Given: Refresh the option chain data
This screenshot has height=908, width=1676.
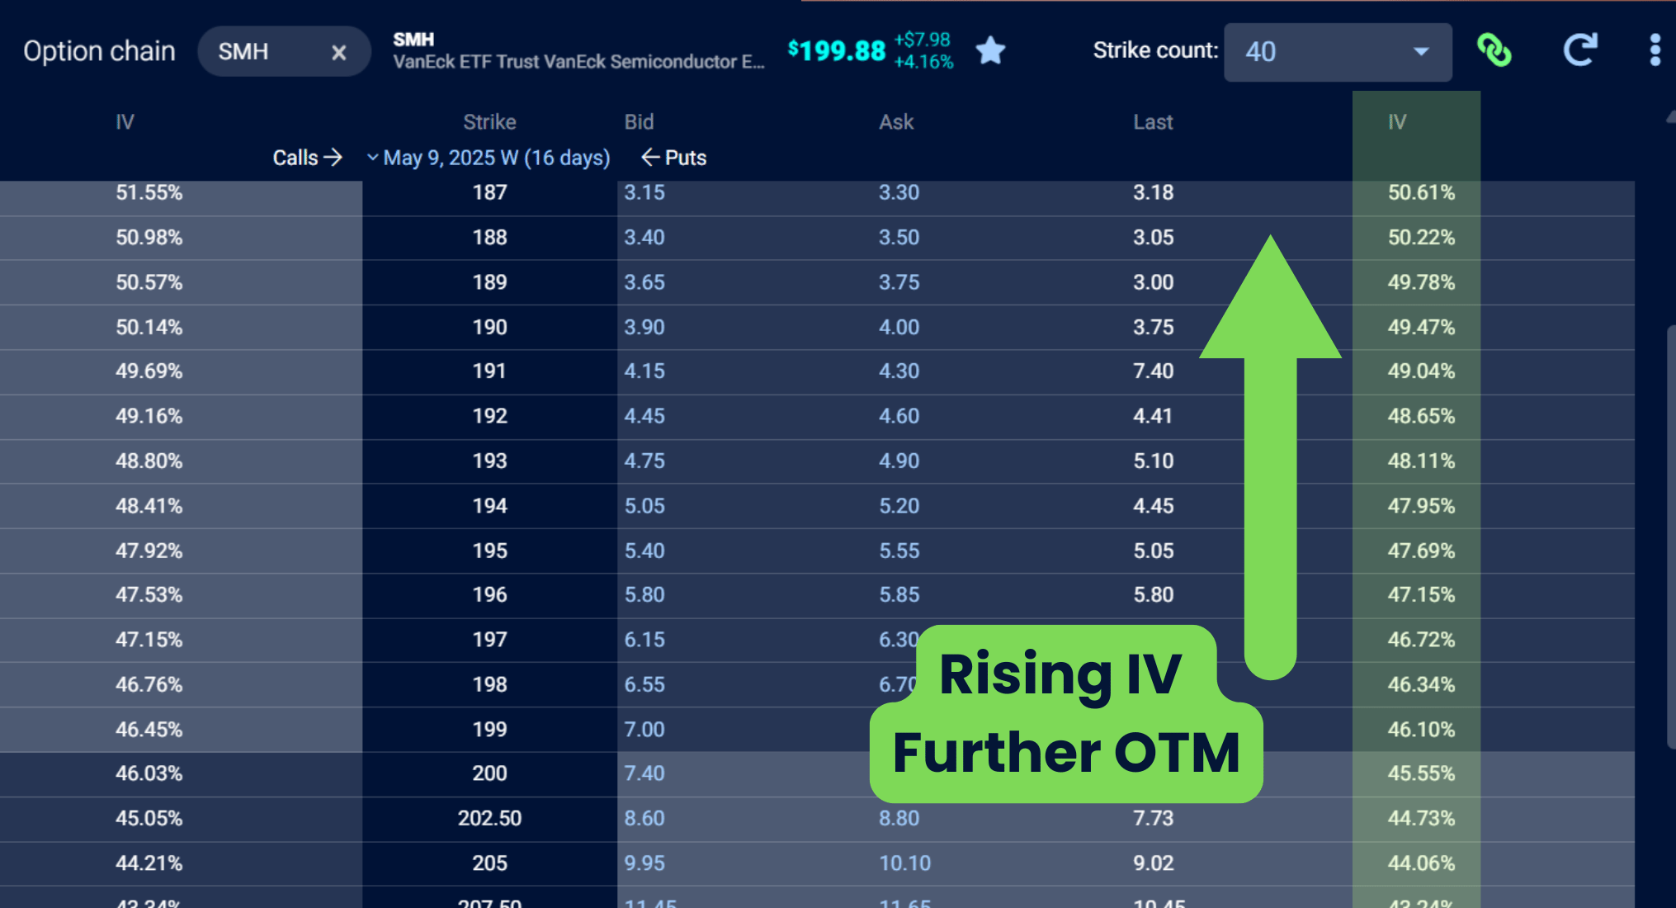Looking at the screenshot, I should 1579,51.
